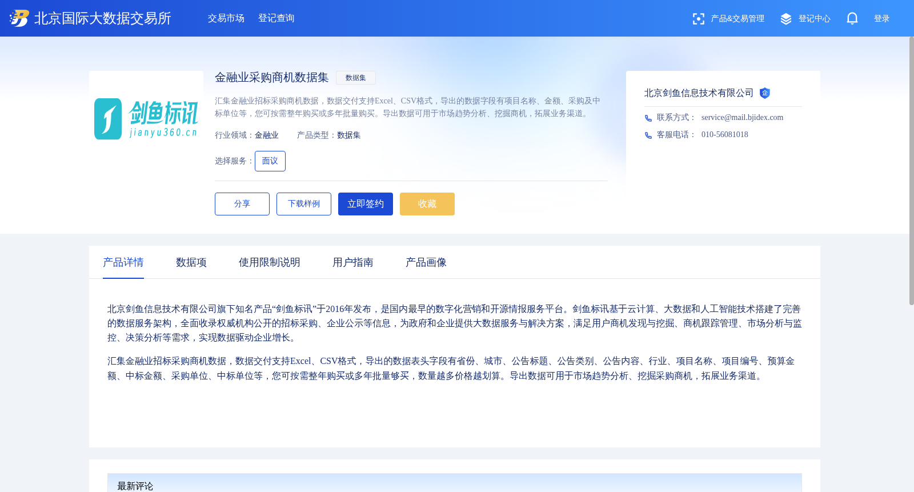Switch to the 数据项 tab
914x492 pixels.
191,262
